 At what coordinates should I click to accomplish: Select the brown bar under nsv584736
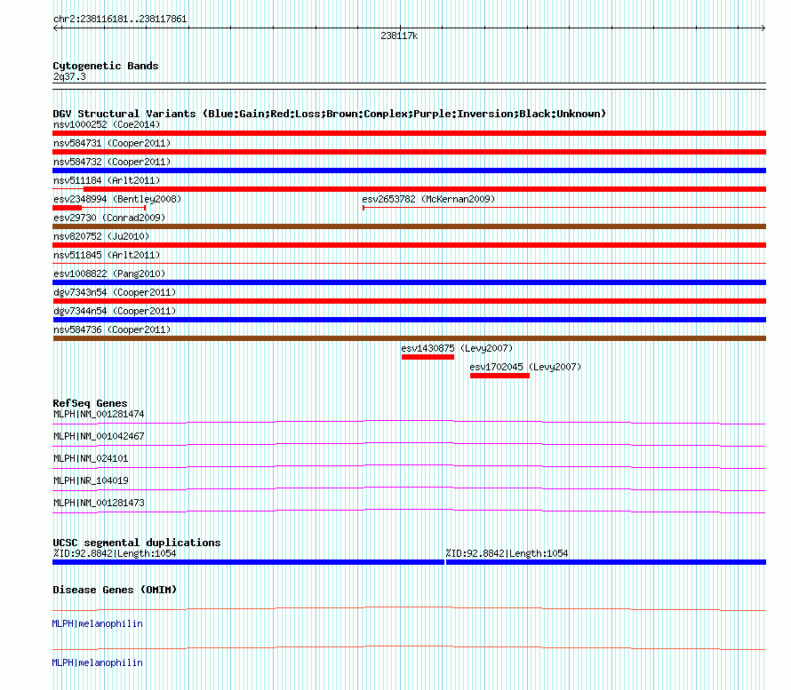pyautogui.click(x=409, y=338)
